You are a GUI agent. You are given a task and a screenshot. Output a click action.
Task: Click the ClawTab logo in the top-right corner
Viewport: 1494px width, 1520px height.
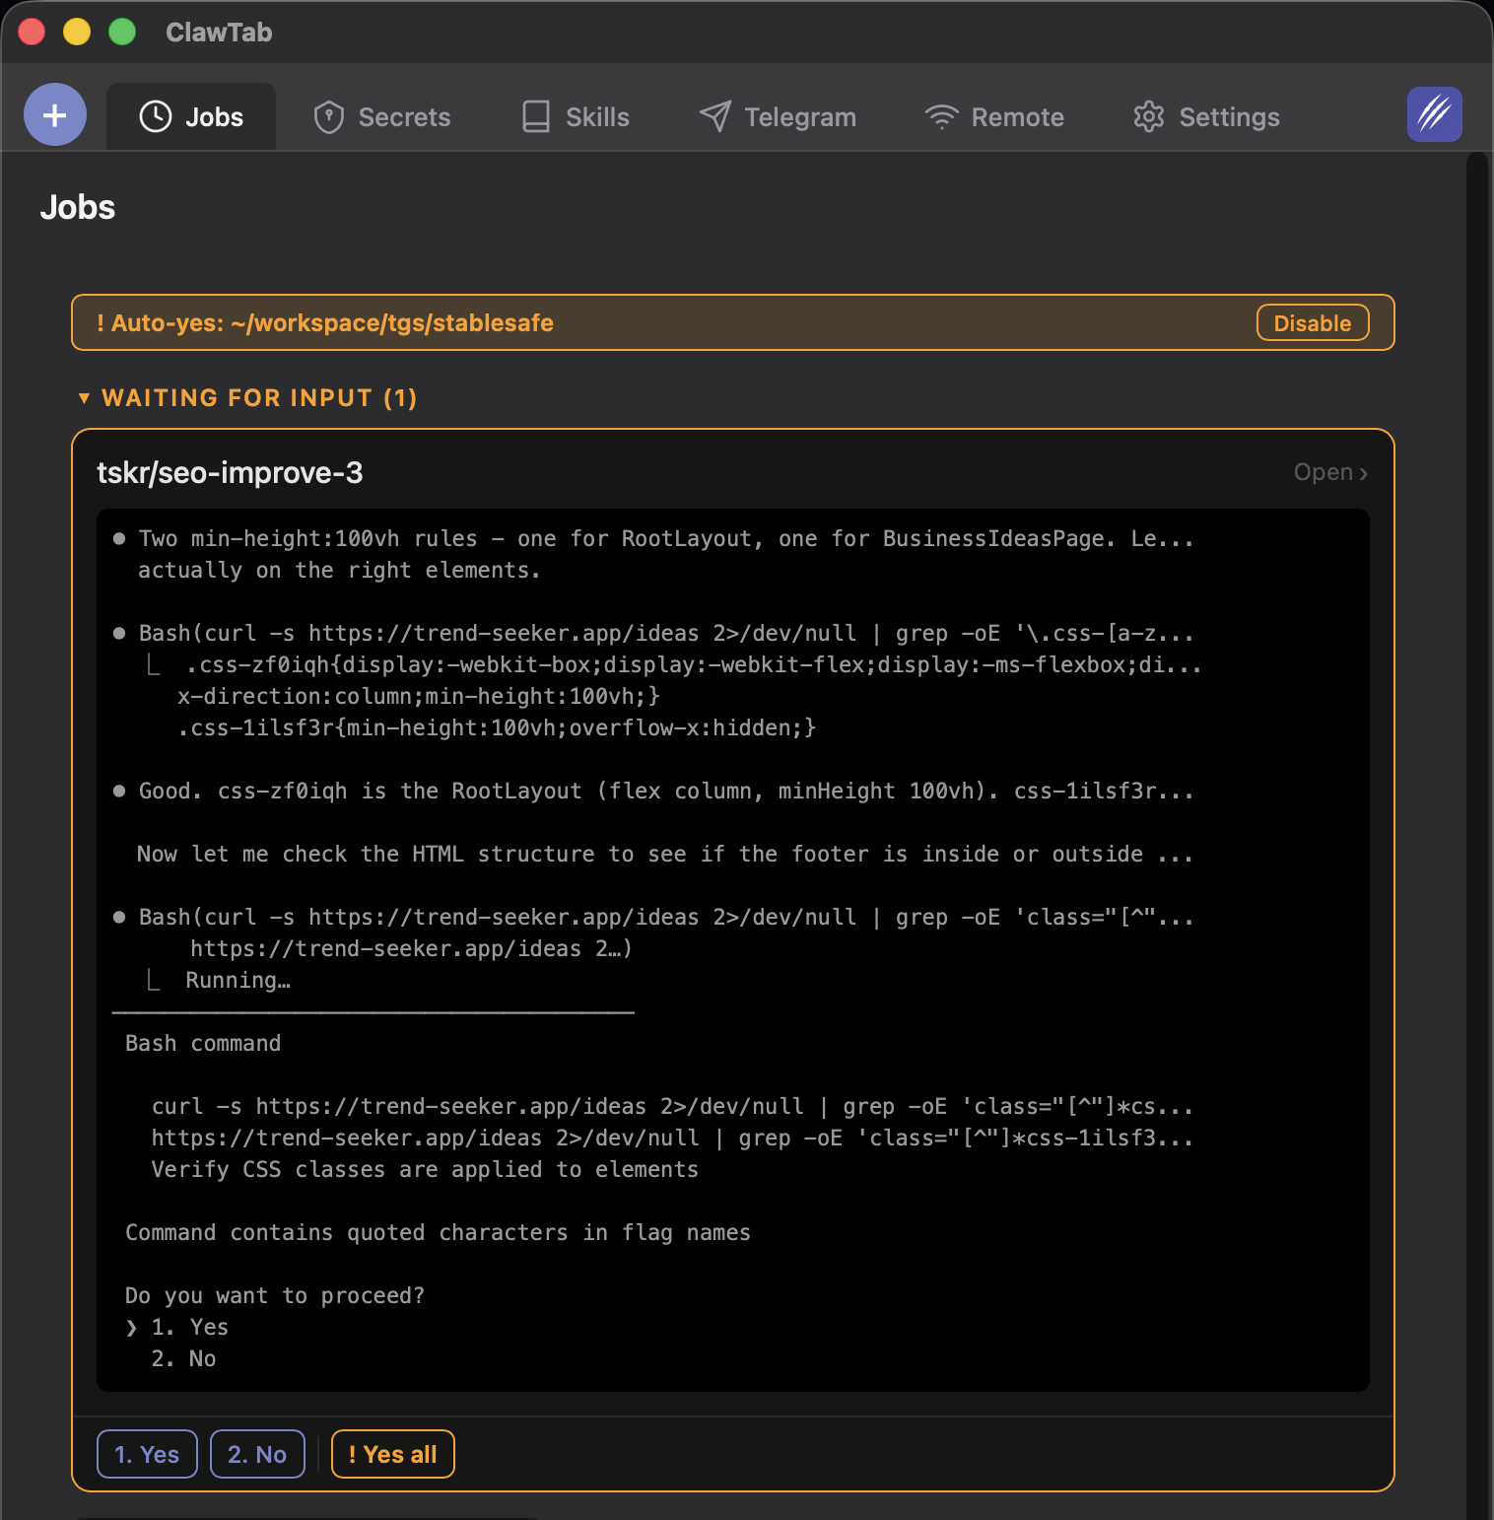(1434, 114)
